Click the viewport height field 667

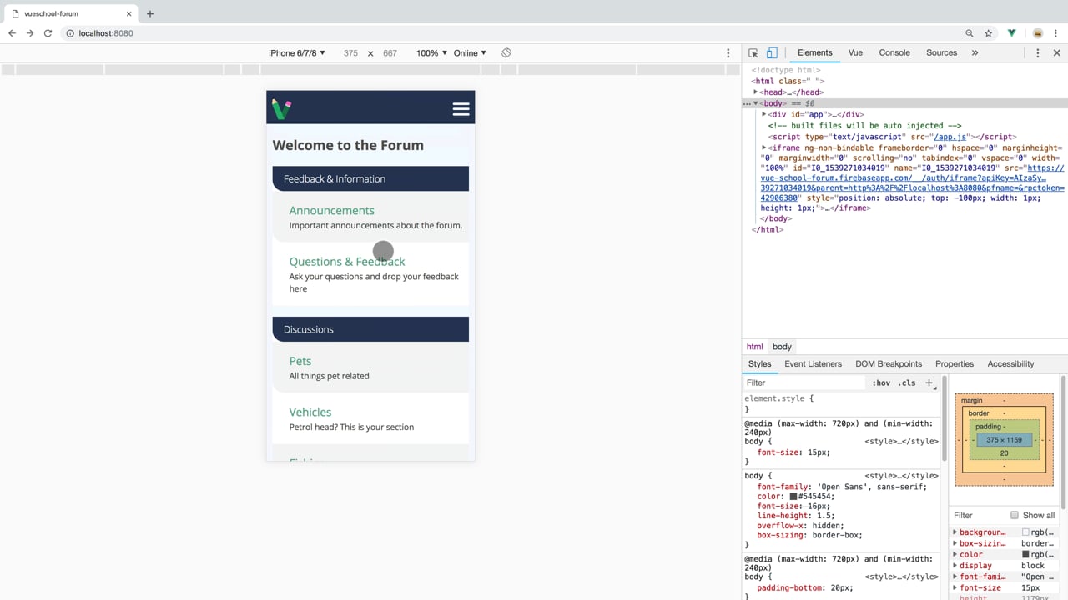pos(390,52)
